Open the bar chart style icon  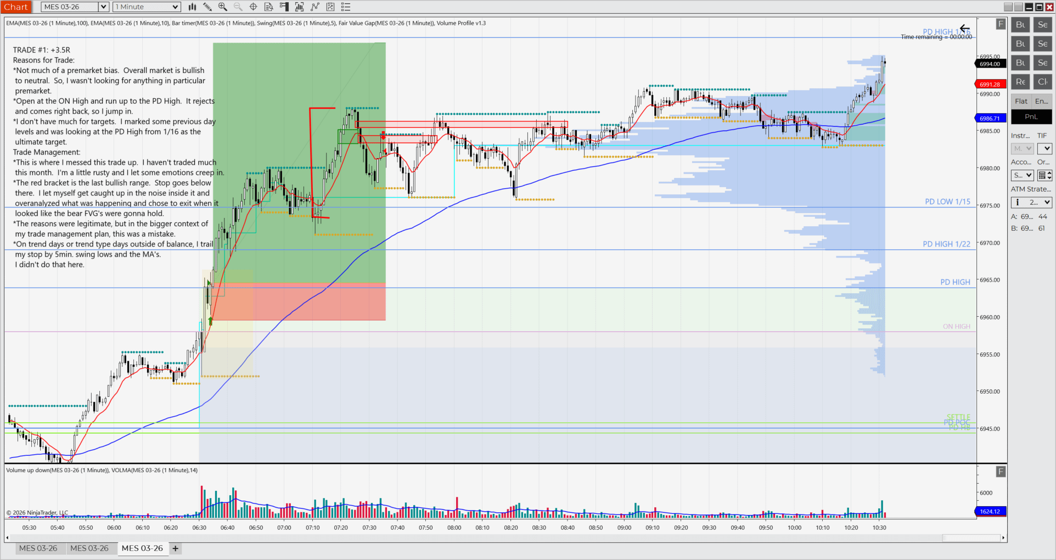click(x=192, y=7)
